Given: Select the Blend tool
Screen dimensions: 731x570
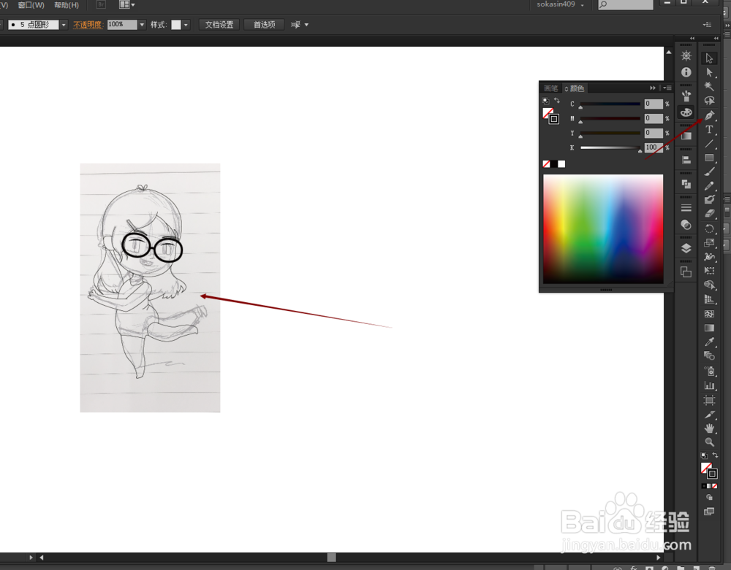Looking at the screenshot, I should coord(709,356).
